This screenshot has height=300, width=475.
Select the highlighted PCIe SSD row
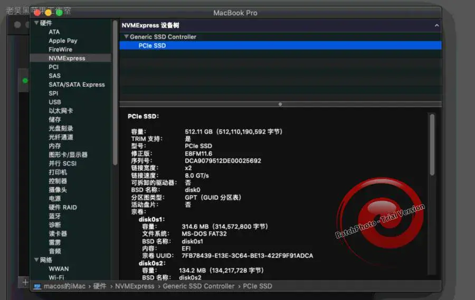pyautogui.click(x=280, y=45)
